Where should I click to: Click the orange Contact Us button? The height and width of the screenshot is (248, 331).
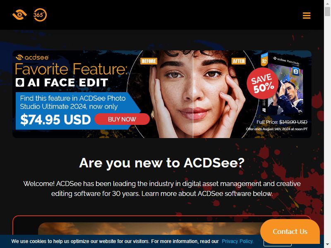(x=290, y=231)
